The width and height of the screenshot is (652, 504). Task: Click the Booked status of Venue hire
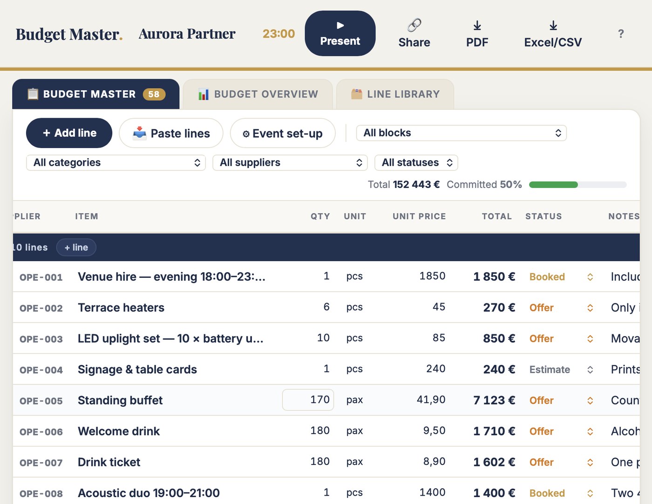point(547,277)
